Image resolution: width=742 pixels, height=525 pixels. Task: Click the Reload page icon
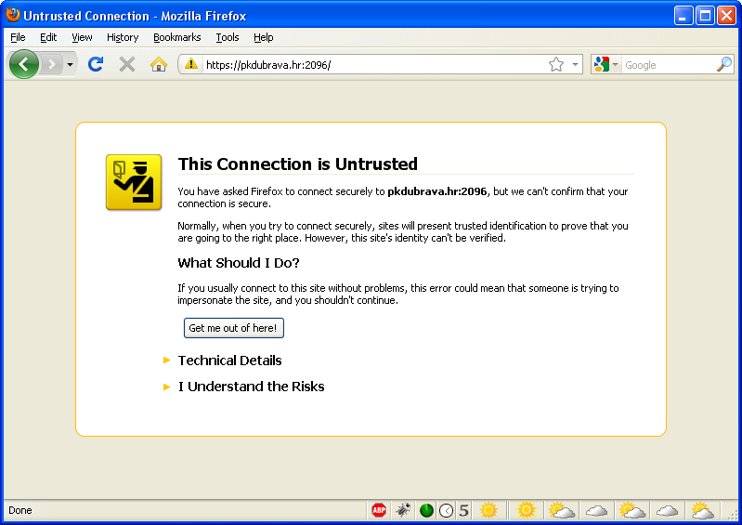coord(95,64)
